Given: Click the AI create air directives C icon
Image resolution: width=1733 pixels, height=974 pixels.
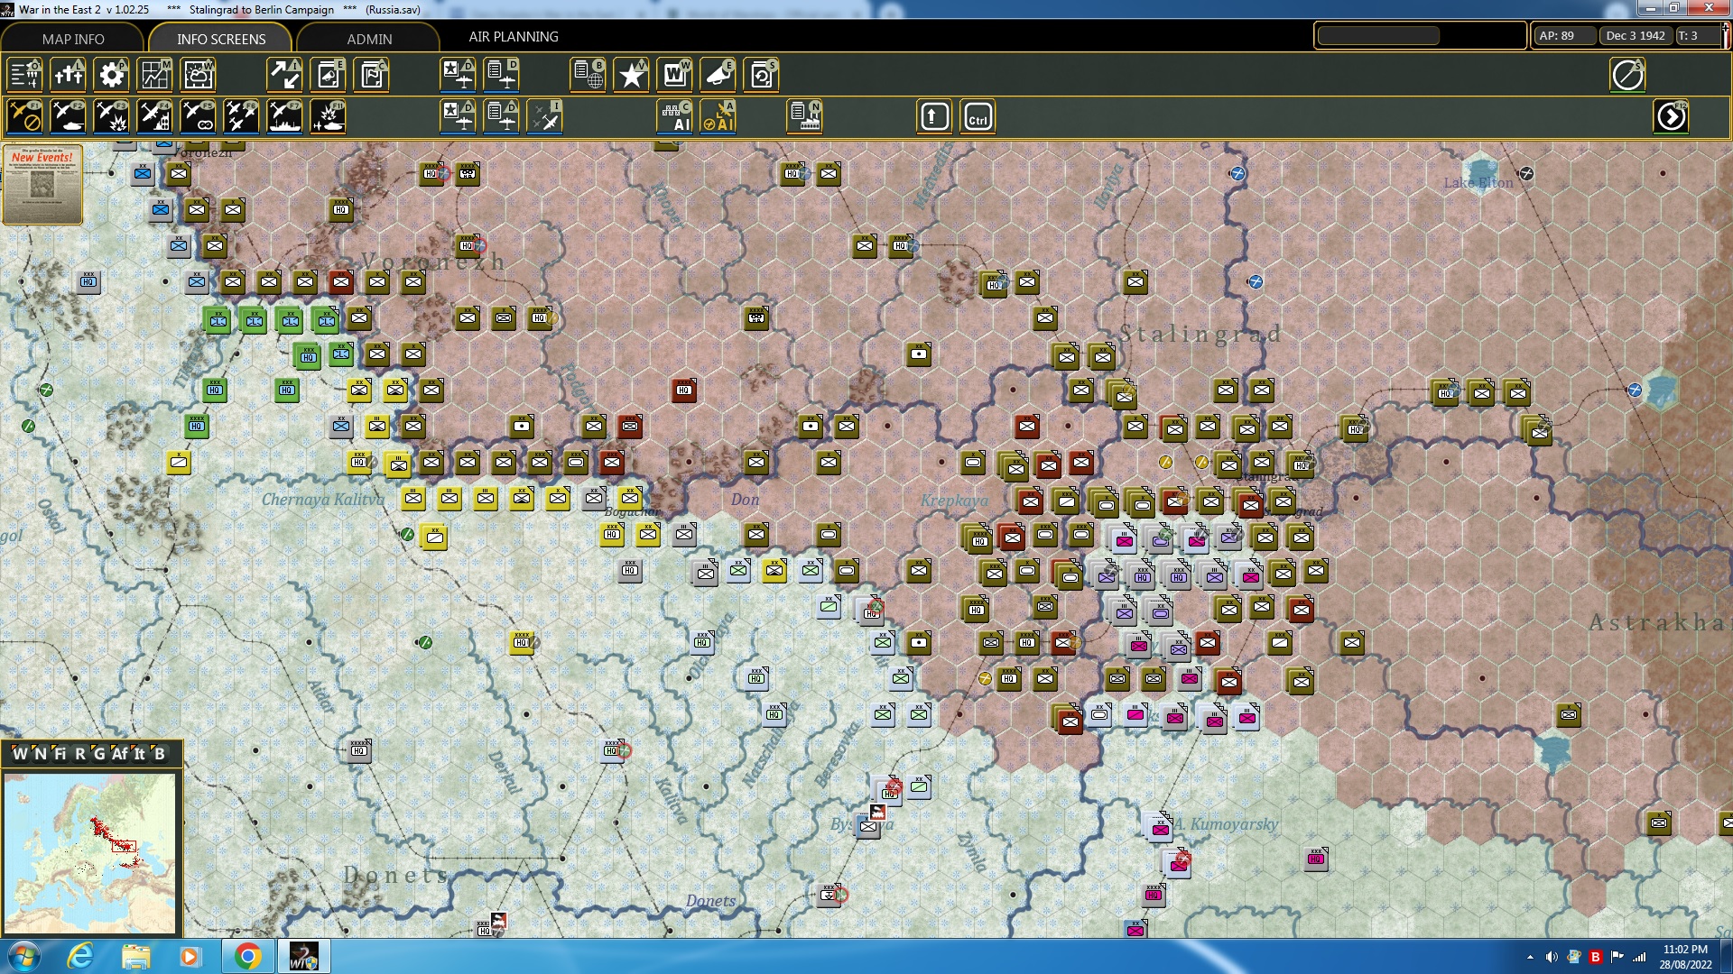Looking at the screenshot, I should point(674,117).
